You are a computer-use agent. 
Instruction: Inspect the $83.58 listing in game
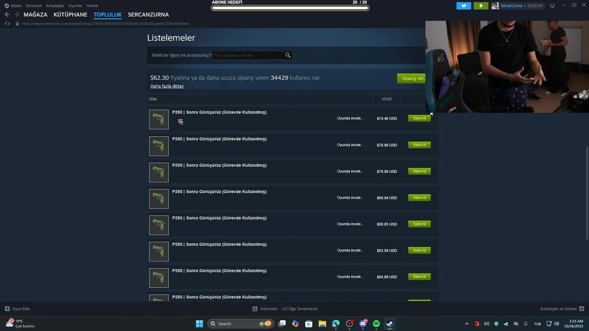coord(350,250)
